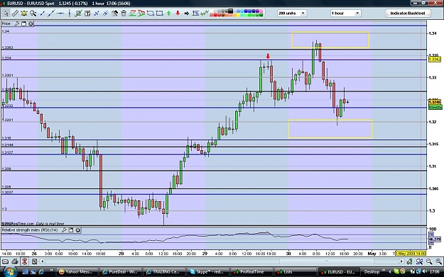Viewport: 444px width, 277px height.
Task: Select the red down arrow marker tool
Action: click(x=178, y=13)
